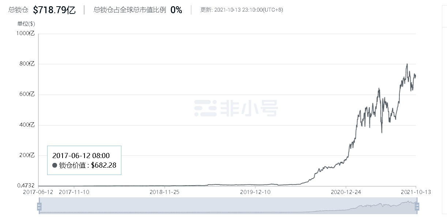This screenshot has height=224, width=447.
Task: Click the total locked value $718.79亿
Action: click(x=54, y=10)
